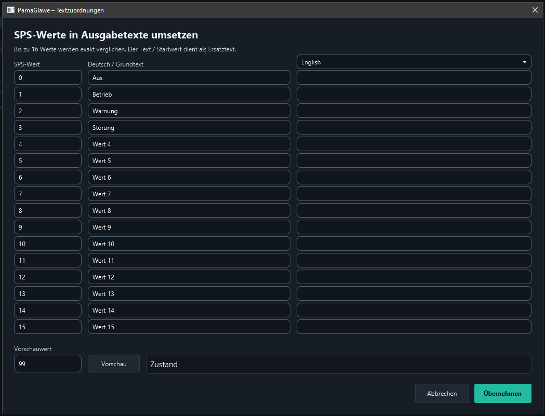Close the Textzuordnungen dialog window
This screenshot has width=545, height=416.
coord(535,10)
